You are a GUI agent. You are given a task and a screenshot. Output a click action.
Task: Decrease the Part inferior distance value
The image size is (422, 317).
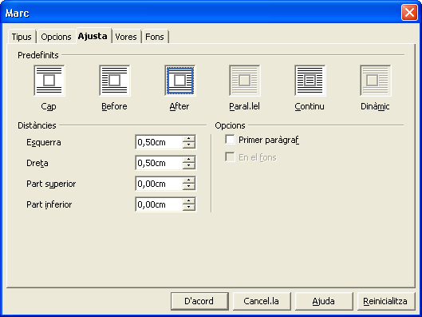click(188, 208)
